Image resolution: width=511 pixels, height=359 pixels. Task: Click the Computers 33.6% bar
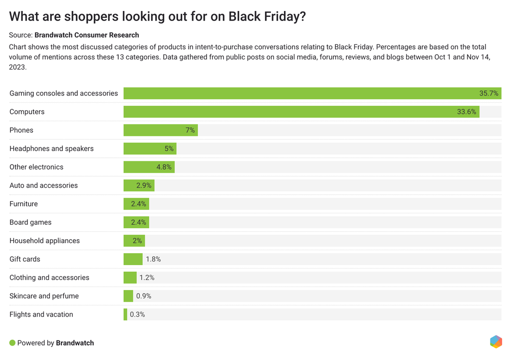(301, 112)
